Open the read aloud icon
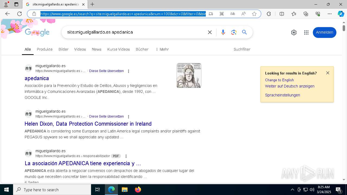Image resolution: width=347 pixels, height=195 pixels. [243, 14]
